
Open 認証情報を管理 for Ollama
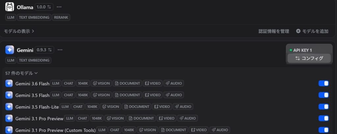pos(273,31)
